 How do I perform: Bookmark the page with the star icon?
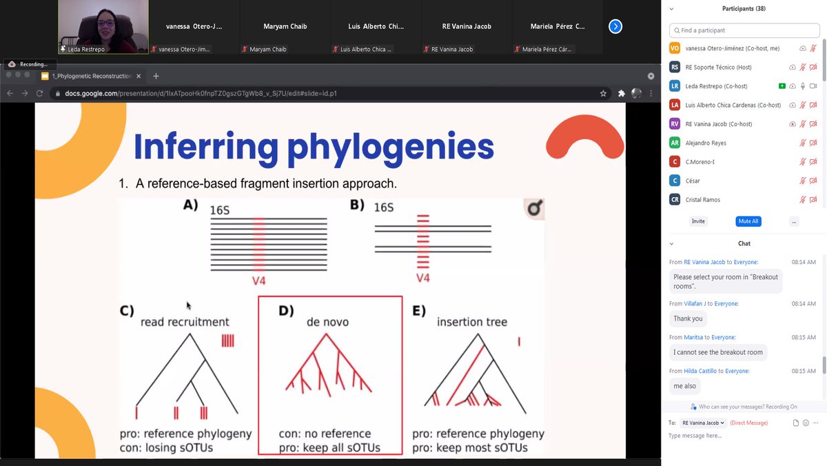click(x=604, y=93)
